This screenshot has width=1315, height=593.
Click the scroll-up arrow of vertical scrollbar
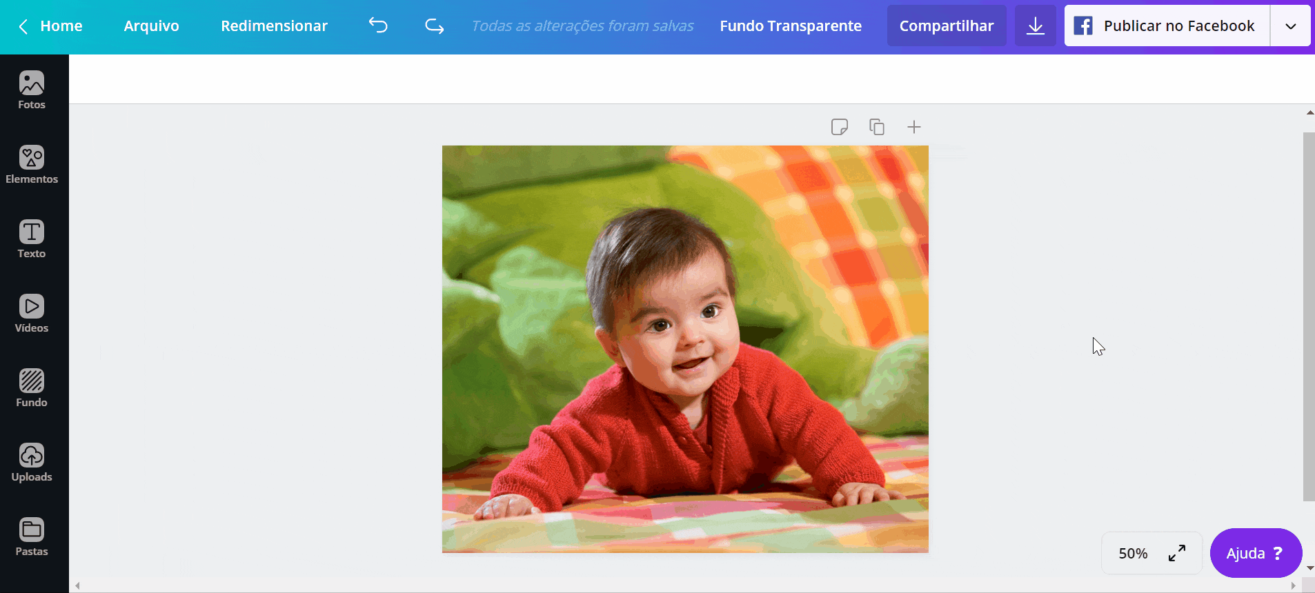pos(1309,112)
